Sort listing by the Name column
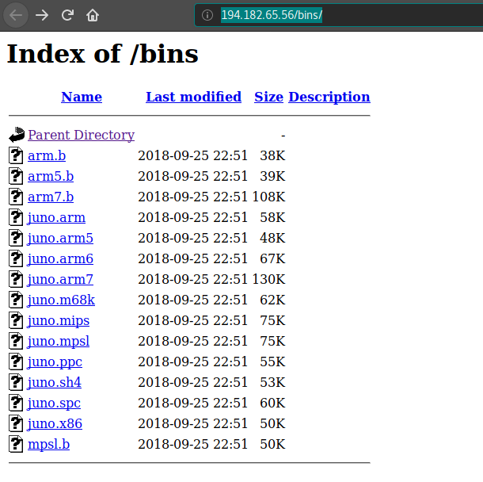 tap(82, 97)
